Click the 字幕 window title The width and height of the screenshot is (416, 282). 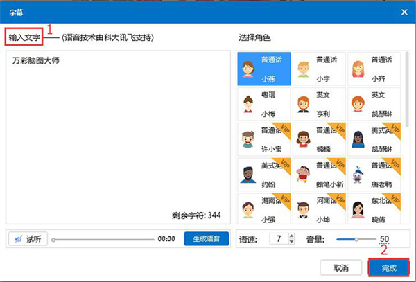tap(17, 12)
